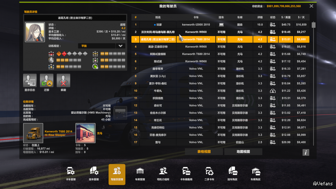Click eco driving skill leaf icon
Screen dimensions: 336x189
click(x=95, y=67)
